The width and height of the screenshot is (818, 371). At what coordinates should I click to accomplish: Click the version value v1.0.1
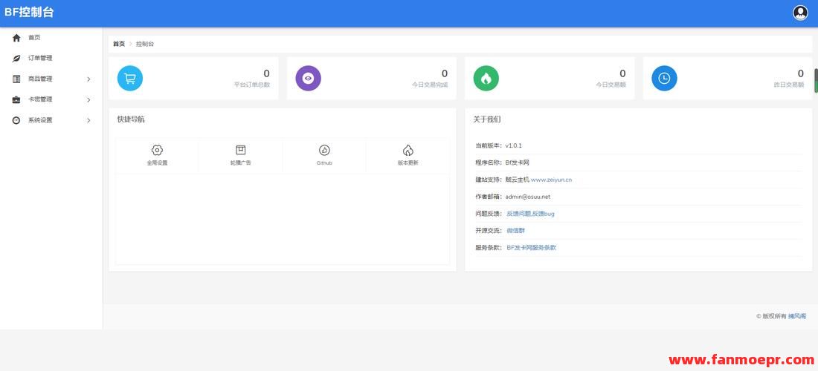tap(514, 145)
